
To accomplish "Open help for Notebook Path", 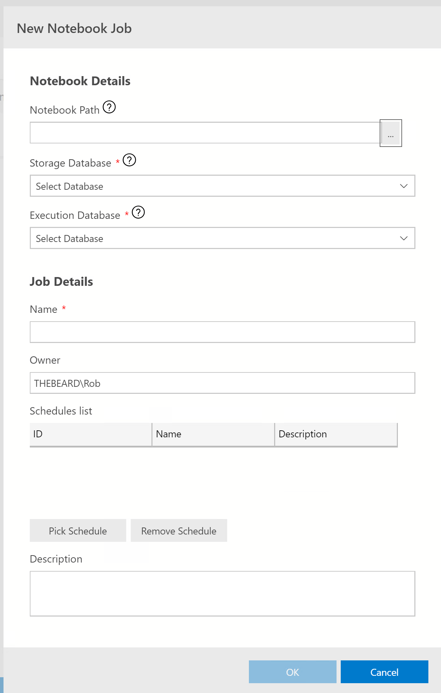I will tap(109, 107).
